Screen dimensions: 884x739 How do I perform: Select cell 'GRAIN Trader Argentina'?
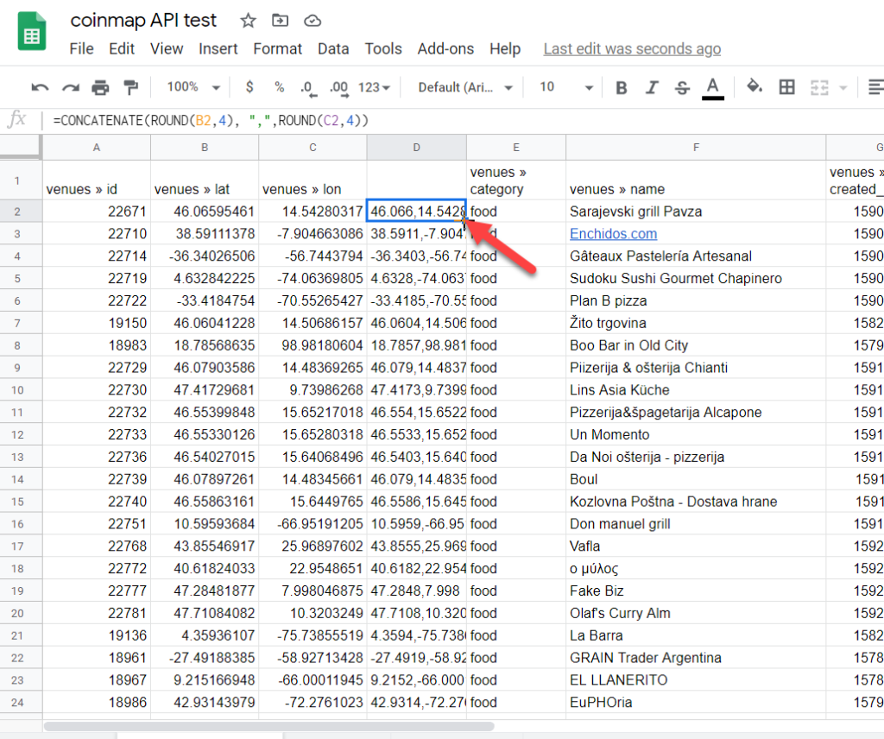pos(696,658)
